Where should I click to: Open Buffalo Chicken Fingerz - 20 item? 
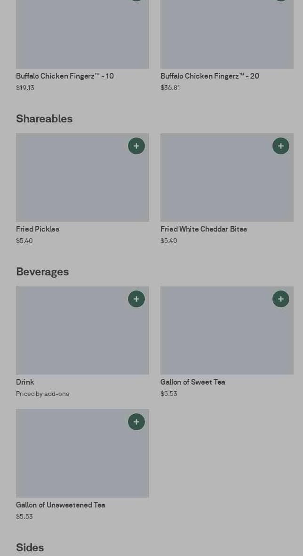(x=210, y=76)
